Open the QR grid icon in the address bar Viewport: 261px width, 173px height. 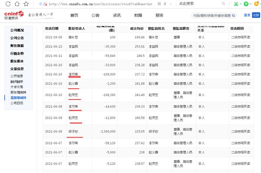click(x=159, y=4)
